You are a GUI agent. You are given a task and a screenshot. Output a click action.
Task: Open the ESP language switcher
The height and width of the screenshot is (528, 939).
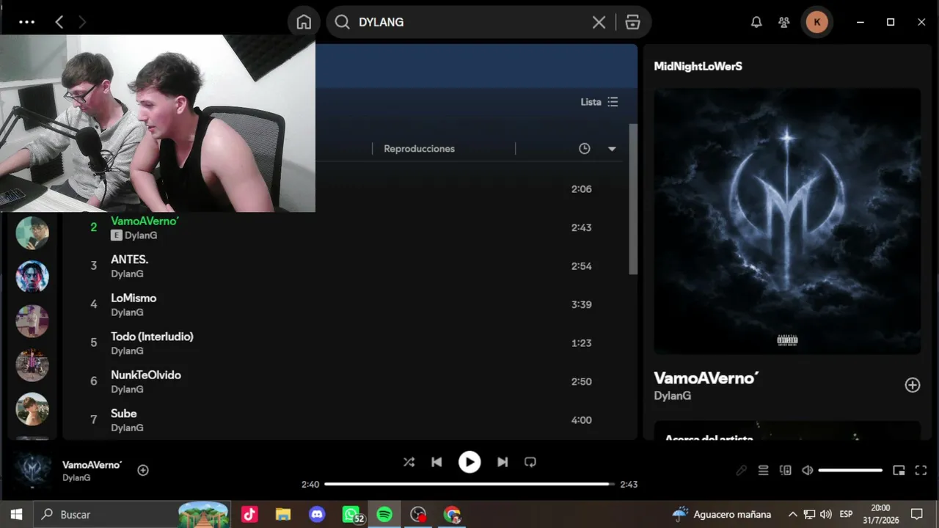846,514
